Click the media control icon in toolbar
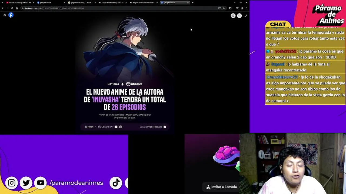This screenshot has height=194, width=346. pyautogui.click(x=237, y=8)
